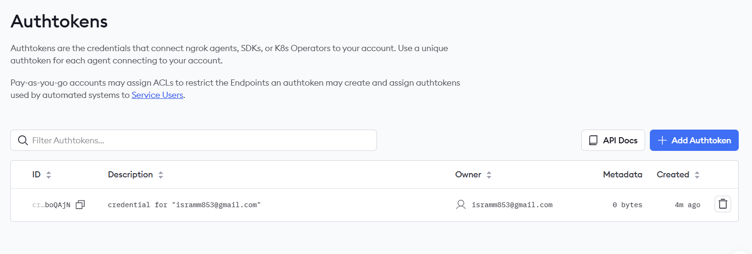Screen dimensions: 752x254
Task: Click the Owner column header text
Action: [468, 175]
